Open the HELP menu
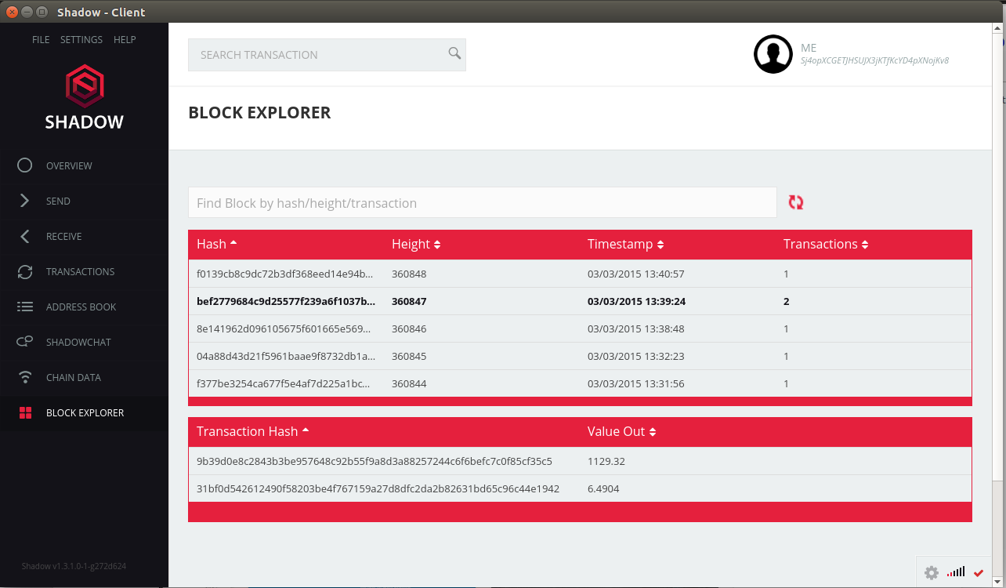This screenshot has height=588, width=1006. tap(125, 40)
